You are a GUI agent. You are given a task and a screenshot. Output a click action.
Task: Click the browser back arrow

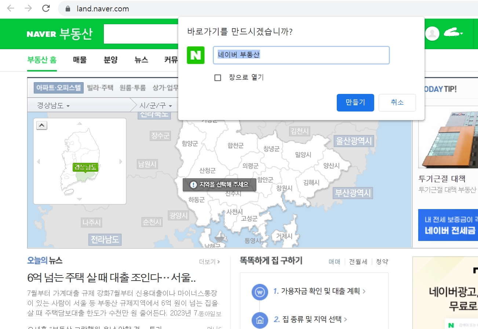pyautogui.click(x=11, y=8)
